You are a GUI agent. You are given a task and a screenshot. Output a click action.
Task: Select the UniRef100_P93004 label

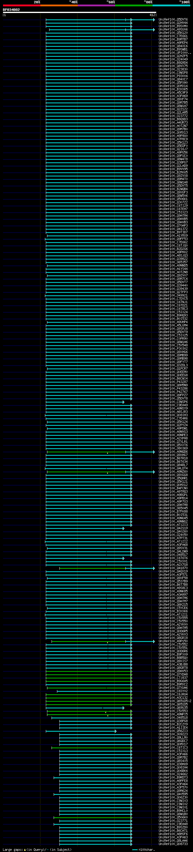pyautogui.click(x=173, y=76)
